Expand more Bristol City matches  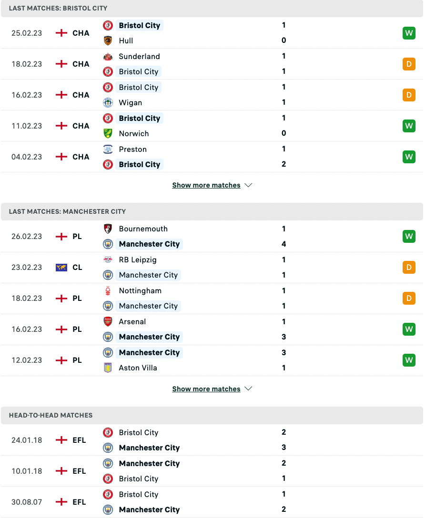coord(206,185)
